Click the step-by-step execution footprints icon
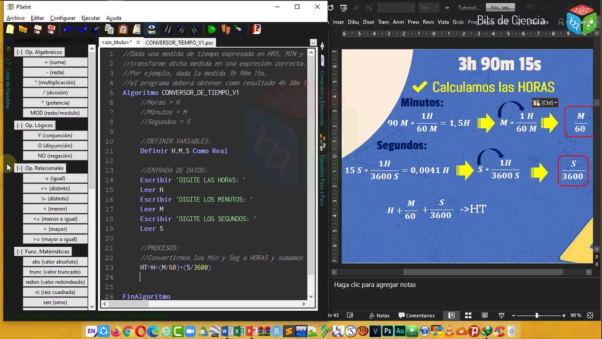 tap(226, 29)
